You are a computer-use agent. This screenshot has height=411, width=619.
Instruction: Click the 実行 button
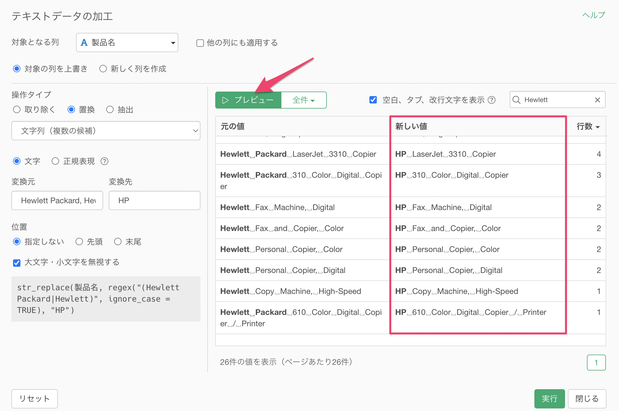point(549,399)
